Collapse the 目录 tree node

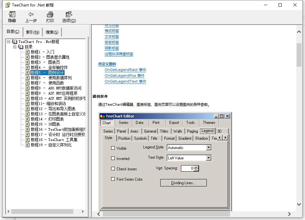(x=15, y=47)
